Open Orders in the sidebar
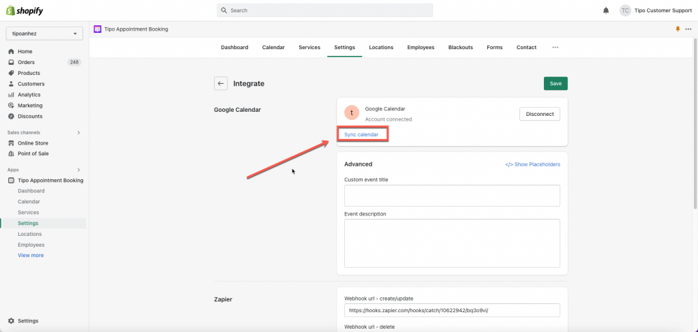698x332 pixels. point(27,62)
